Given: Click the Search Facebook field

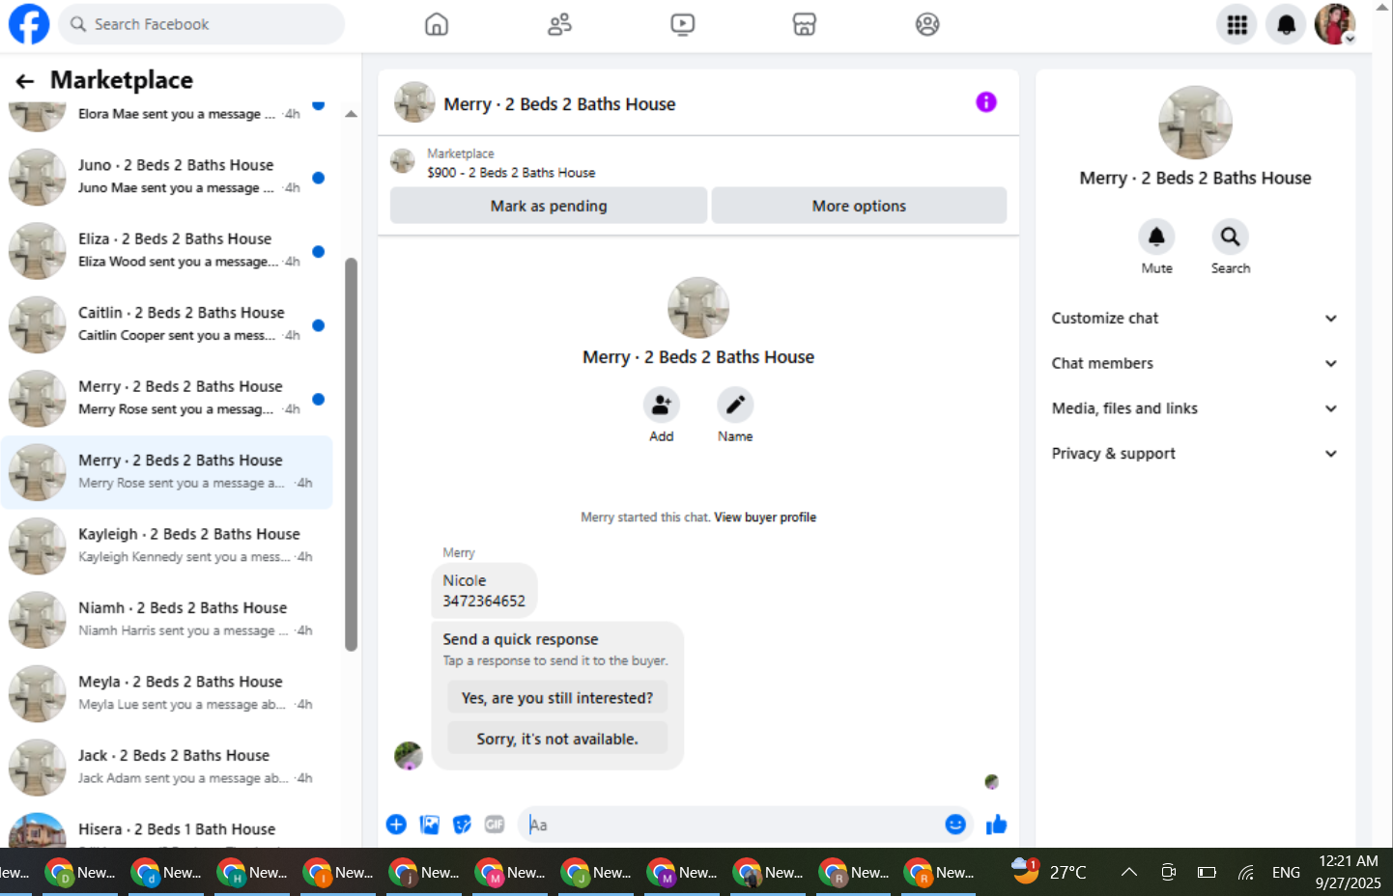Looking at the screenshot, I should coord(202,24).
